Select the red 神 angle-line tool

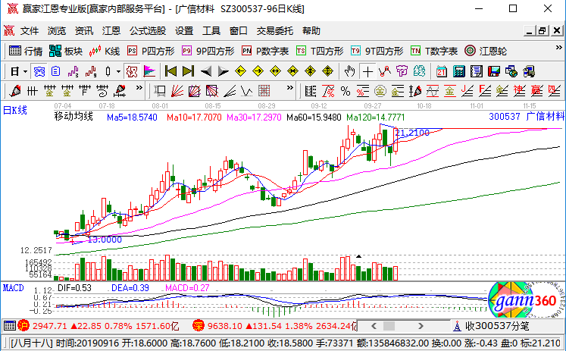click(519, 91)
